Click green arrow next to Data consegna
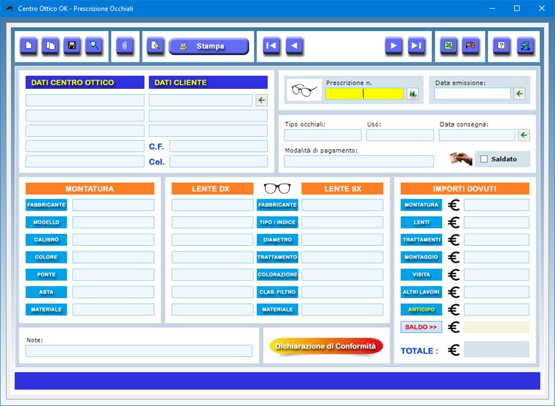555x406 pixels. [524, 135]
